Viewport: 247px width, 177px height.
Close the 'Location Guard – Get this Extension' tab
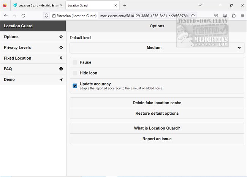coord(61,5)
